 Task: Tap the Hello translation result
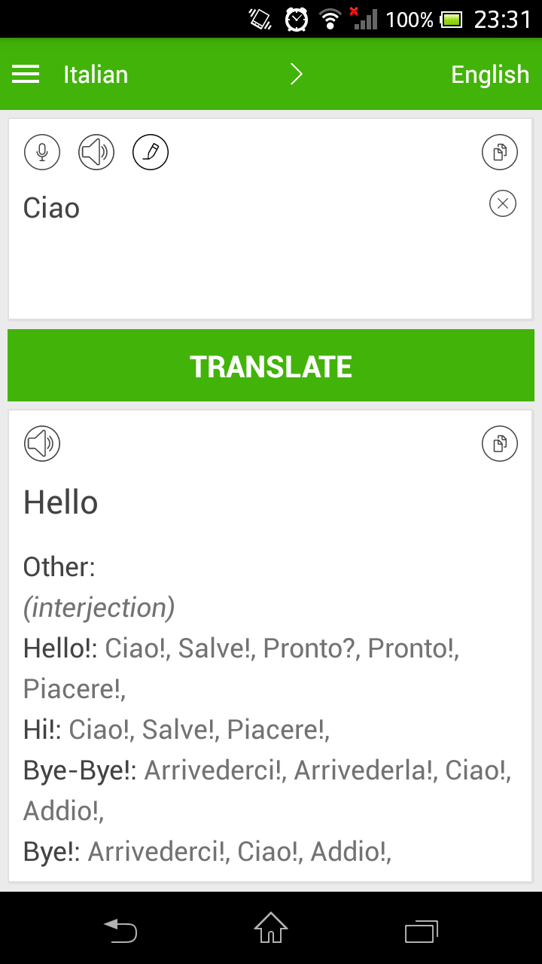coord(61,502)
